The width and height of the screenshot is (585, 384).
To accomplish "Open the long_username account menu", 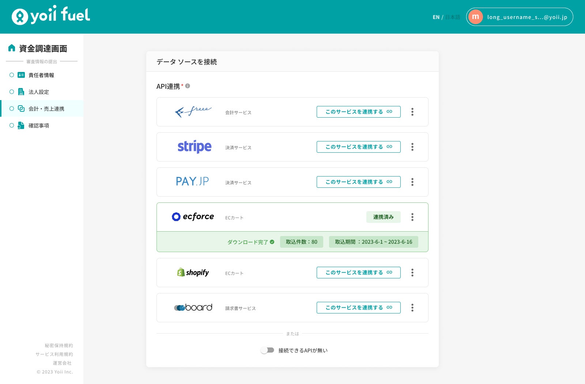I will 520,17.
